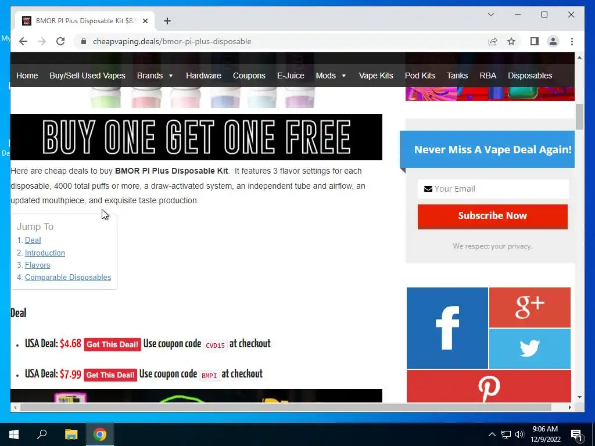Click the forward navigation arrow
The width and height of the screenshot is (595, 446).
(42, 41)
